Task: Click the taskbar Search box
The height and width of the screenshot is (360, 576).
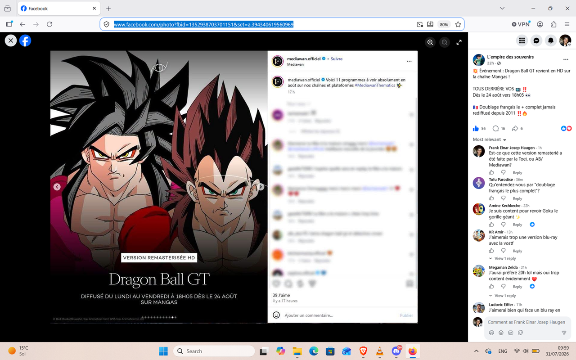Action: (x=214, y=351)
